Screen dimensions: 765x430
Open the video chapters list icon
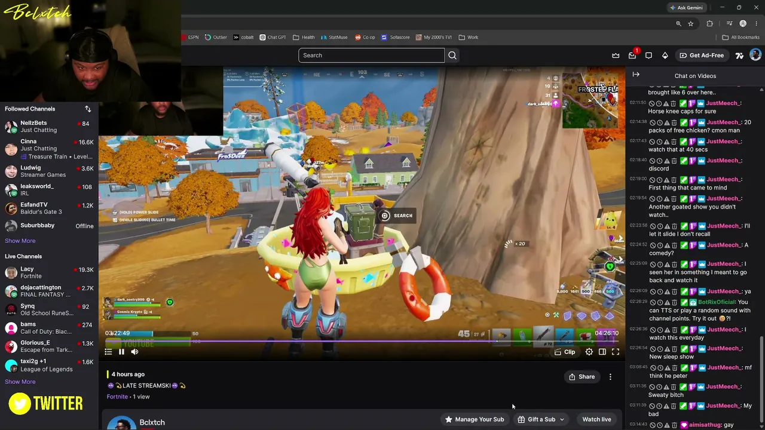coord(108,352)
